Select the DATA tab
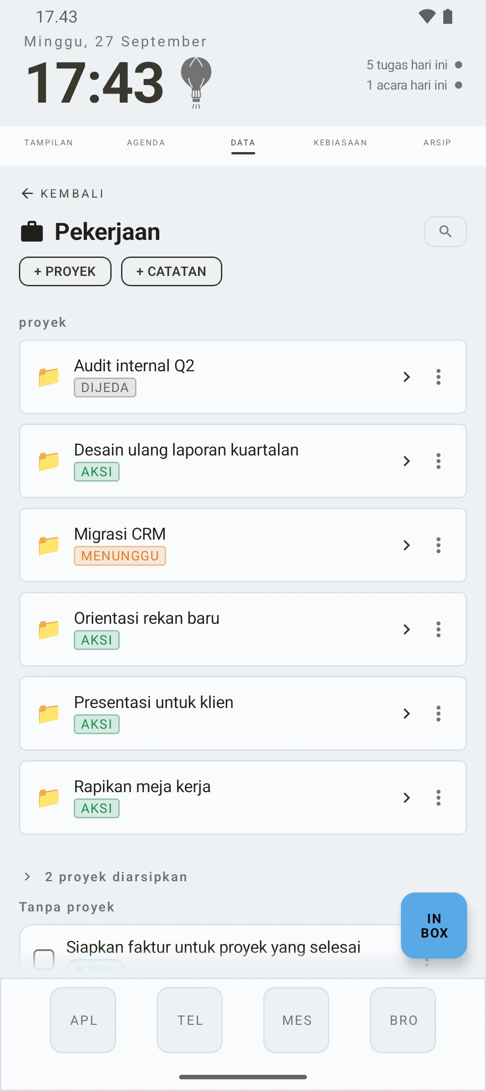The width and height of the screenshot is (486, 1091). click(x=243, y=143)
